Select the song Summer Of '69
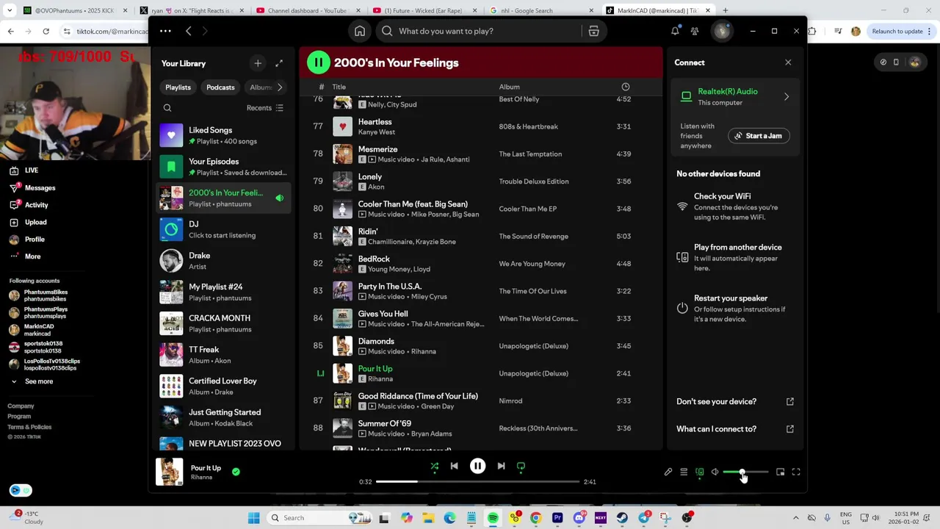 (x=384, y=423)
